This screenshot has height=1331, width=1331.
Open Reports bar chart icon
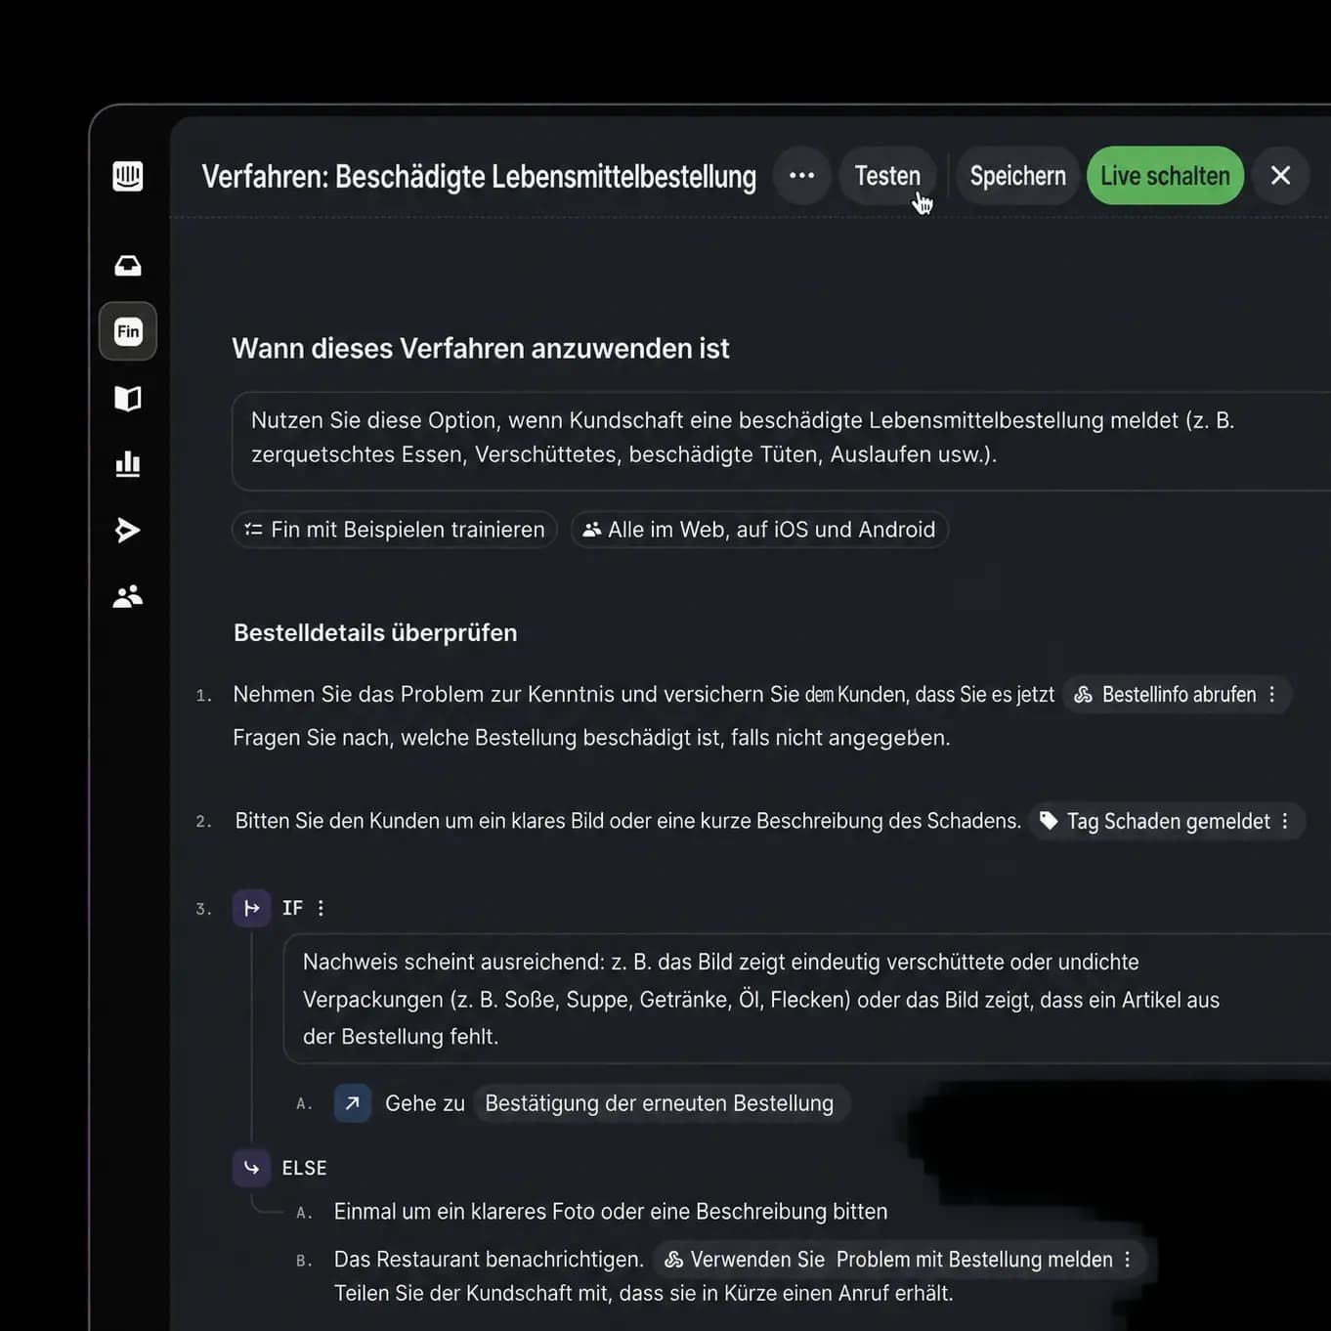[x=128, y=464]
